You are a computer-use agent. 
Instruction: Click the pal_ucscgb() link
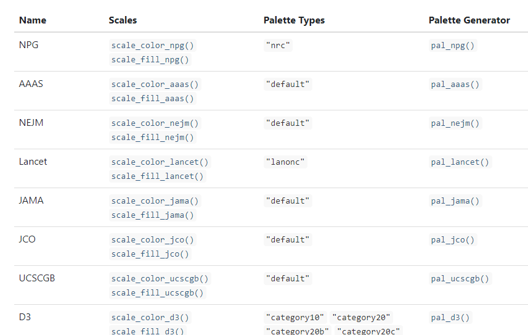[460, 279]
